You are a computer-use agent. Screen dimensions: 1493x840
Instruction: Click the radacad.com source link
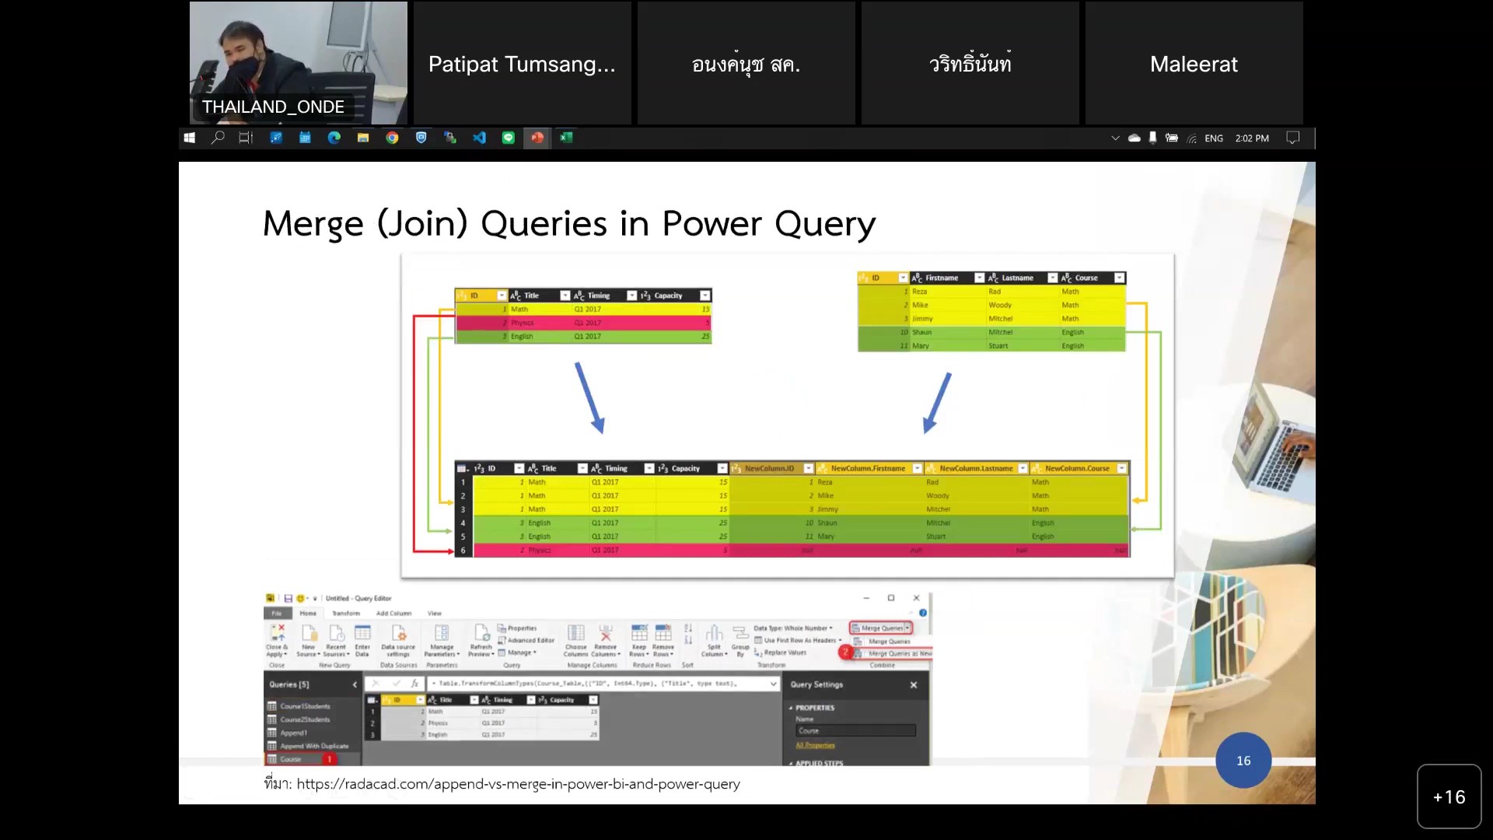pyautogui.click(x=518, y=784)
